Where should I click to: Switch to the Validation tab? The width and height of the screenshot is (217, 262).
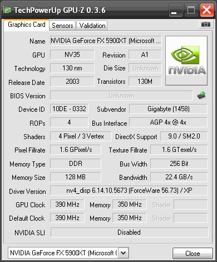coord(92,26)
